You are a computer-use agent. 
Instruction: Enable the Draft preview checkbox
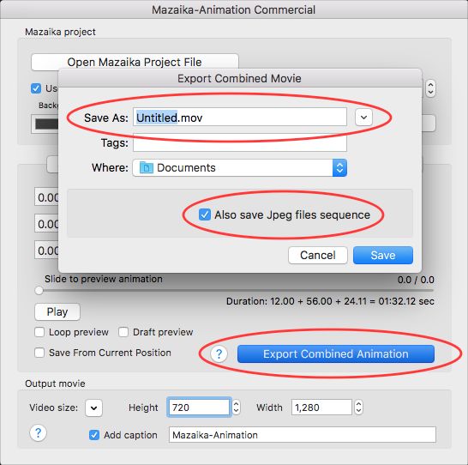coord(123,332)
